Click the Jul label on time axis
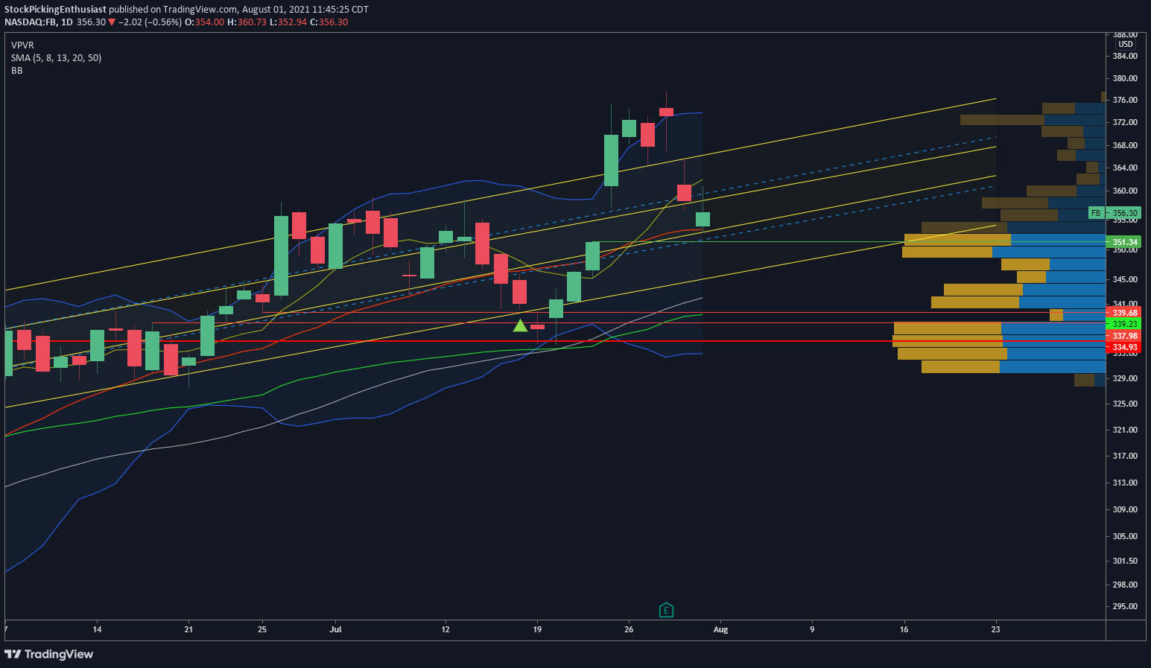 335,629
